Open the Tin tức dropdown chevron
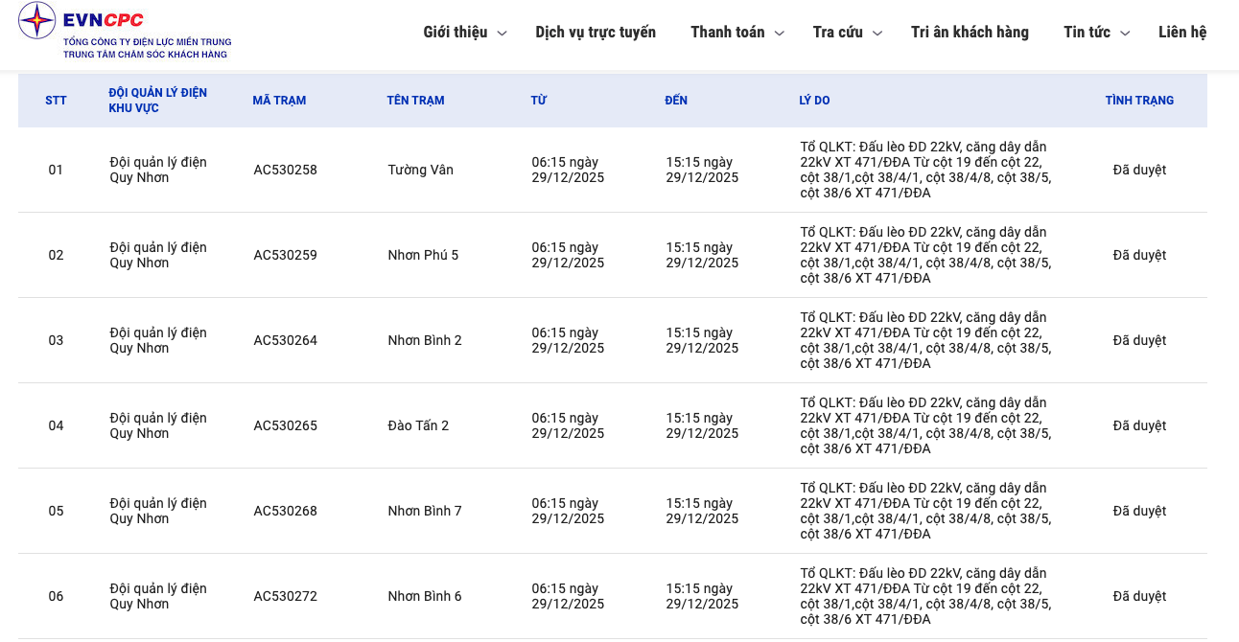 pos(1125,34)
